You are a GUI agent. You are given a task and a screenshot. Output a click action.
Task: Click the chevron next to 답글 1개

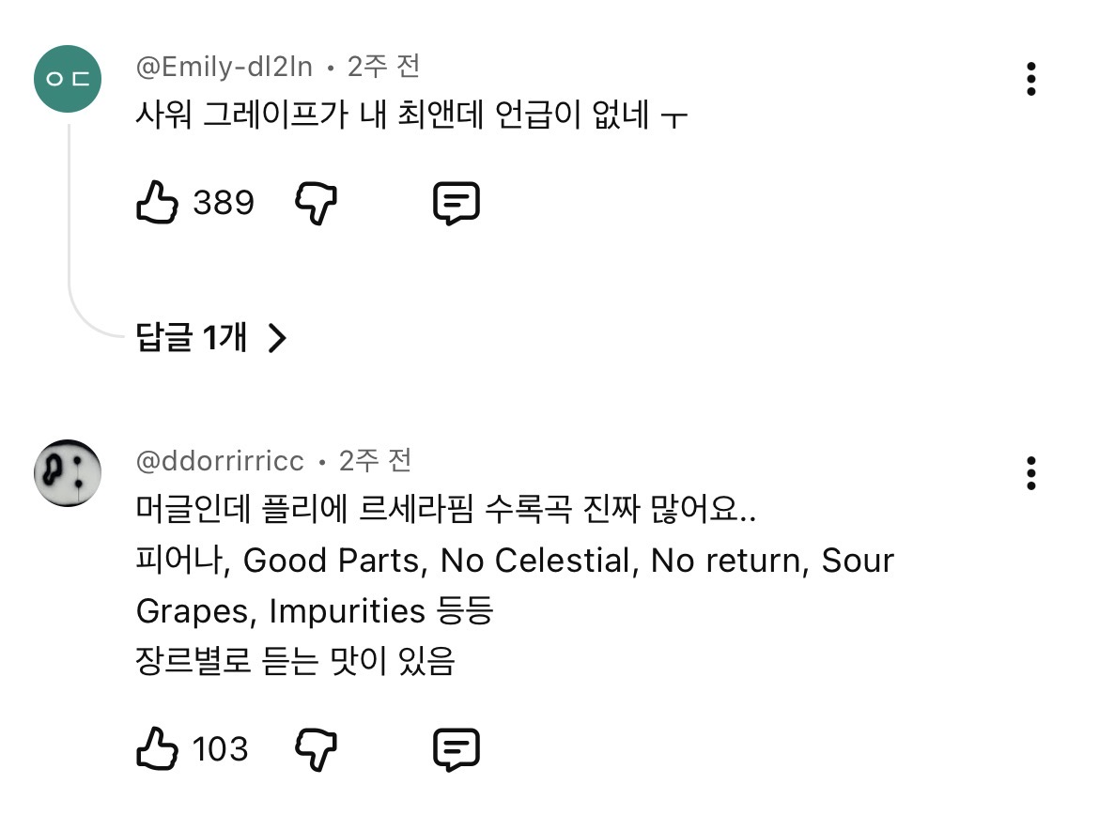click(x=276, y=338)
